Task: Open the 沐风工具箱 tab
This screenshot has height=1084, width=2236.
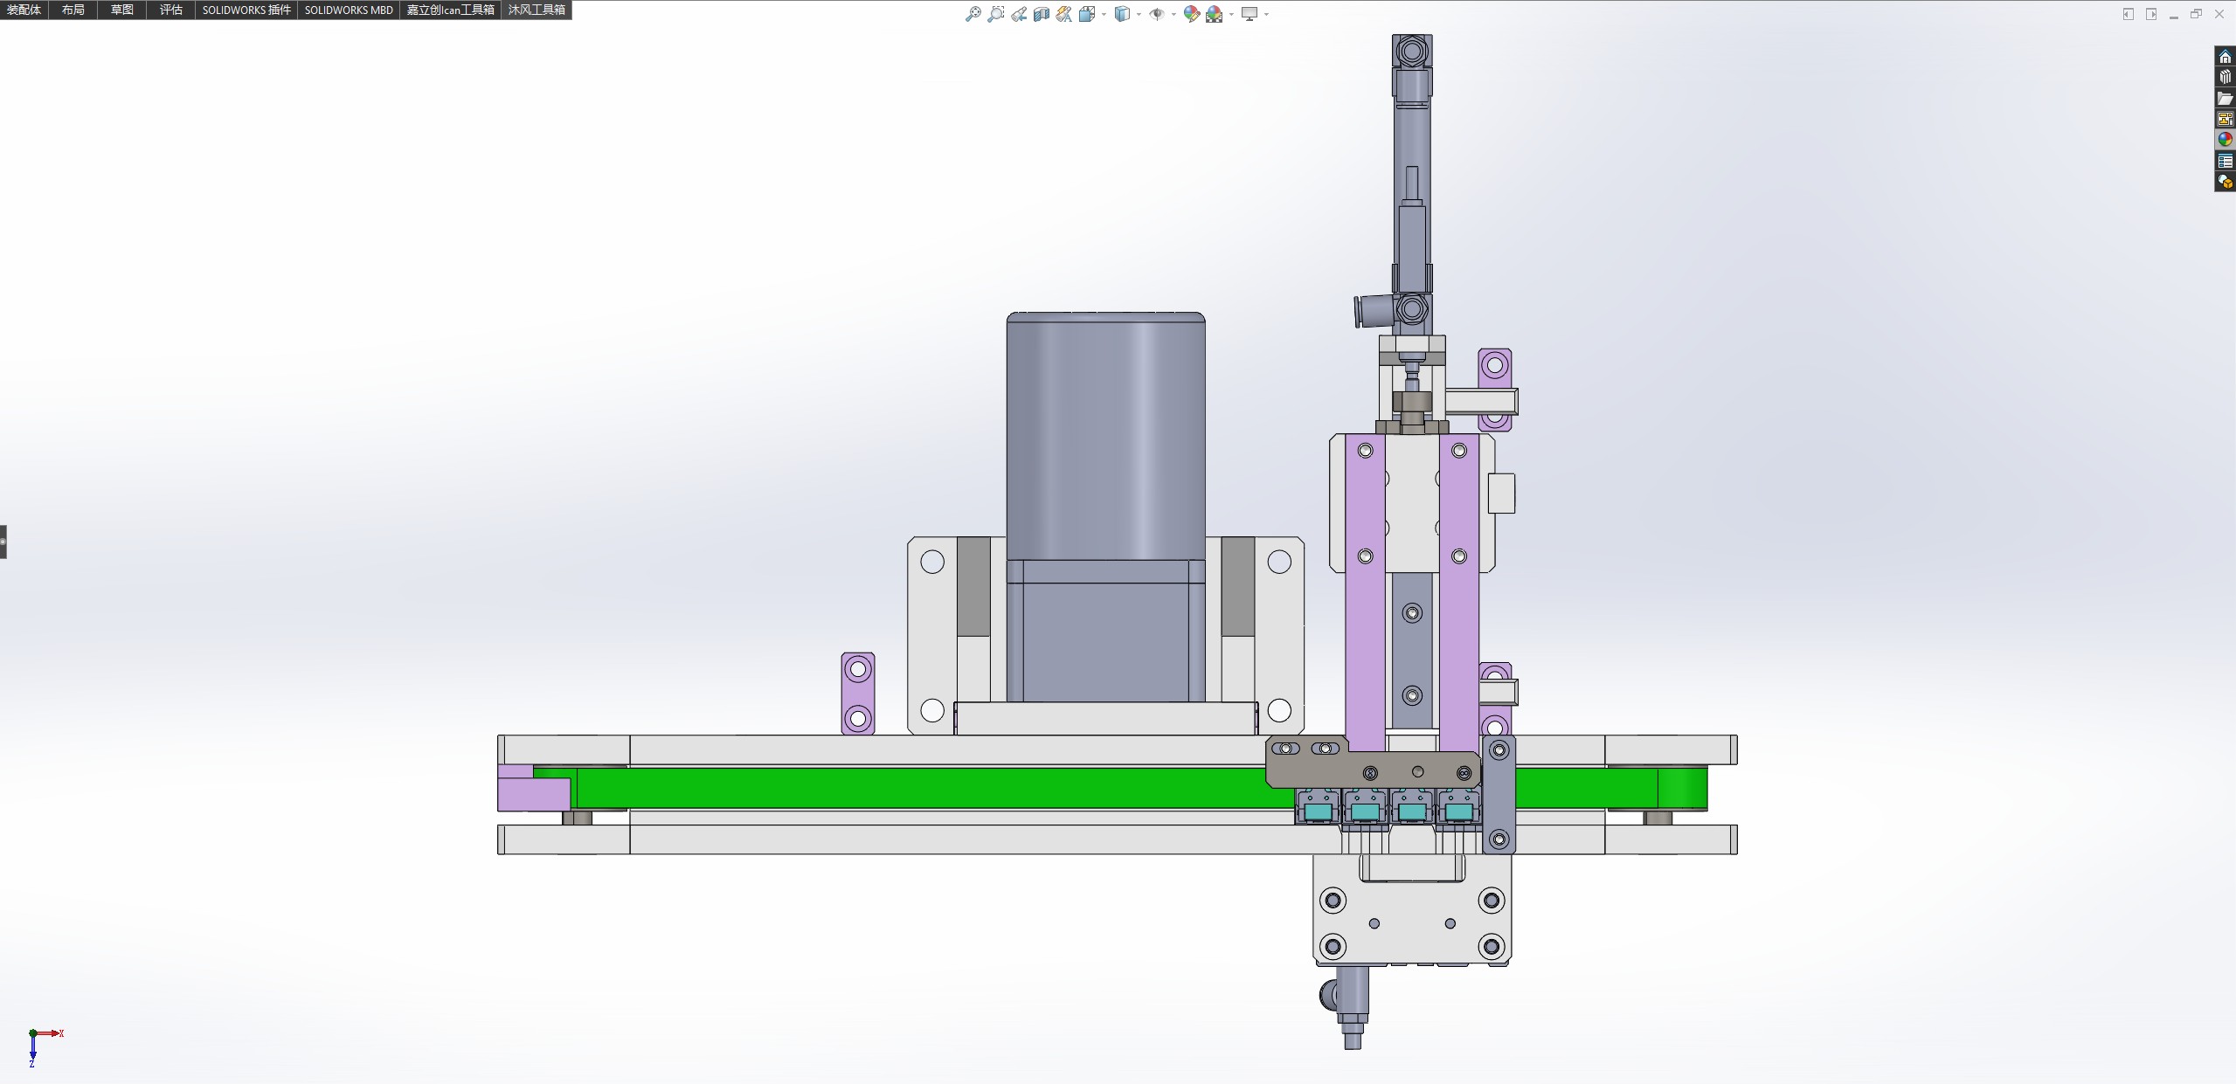Action: (537, 10)
